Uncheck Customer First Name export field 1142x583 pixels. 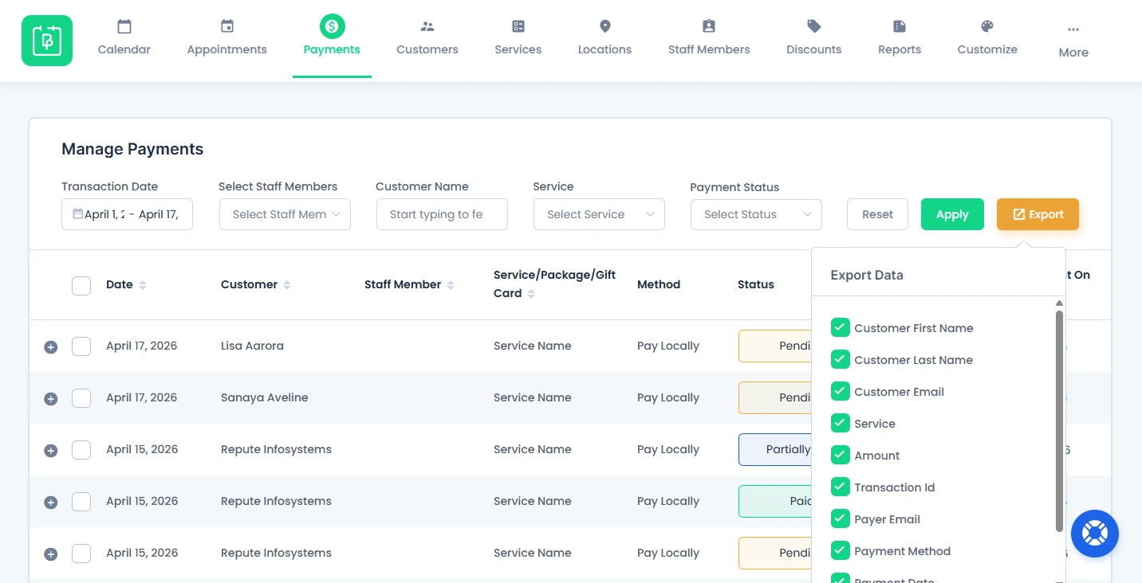pyautogui.click(x=840, y=327)
